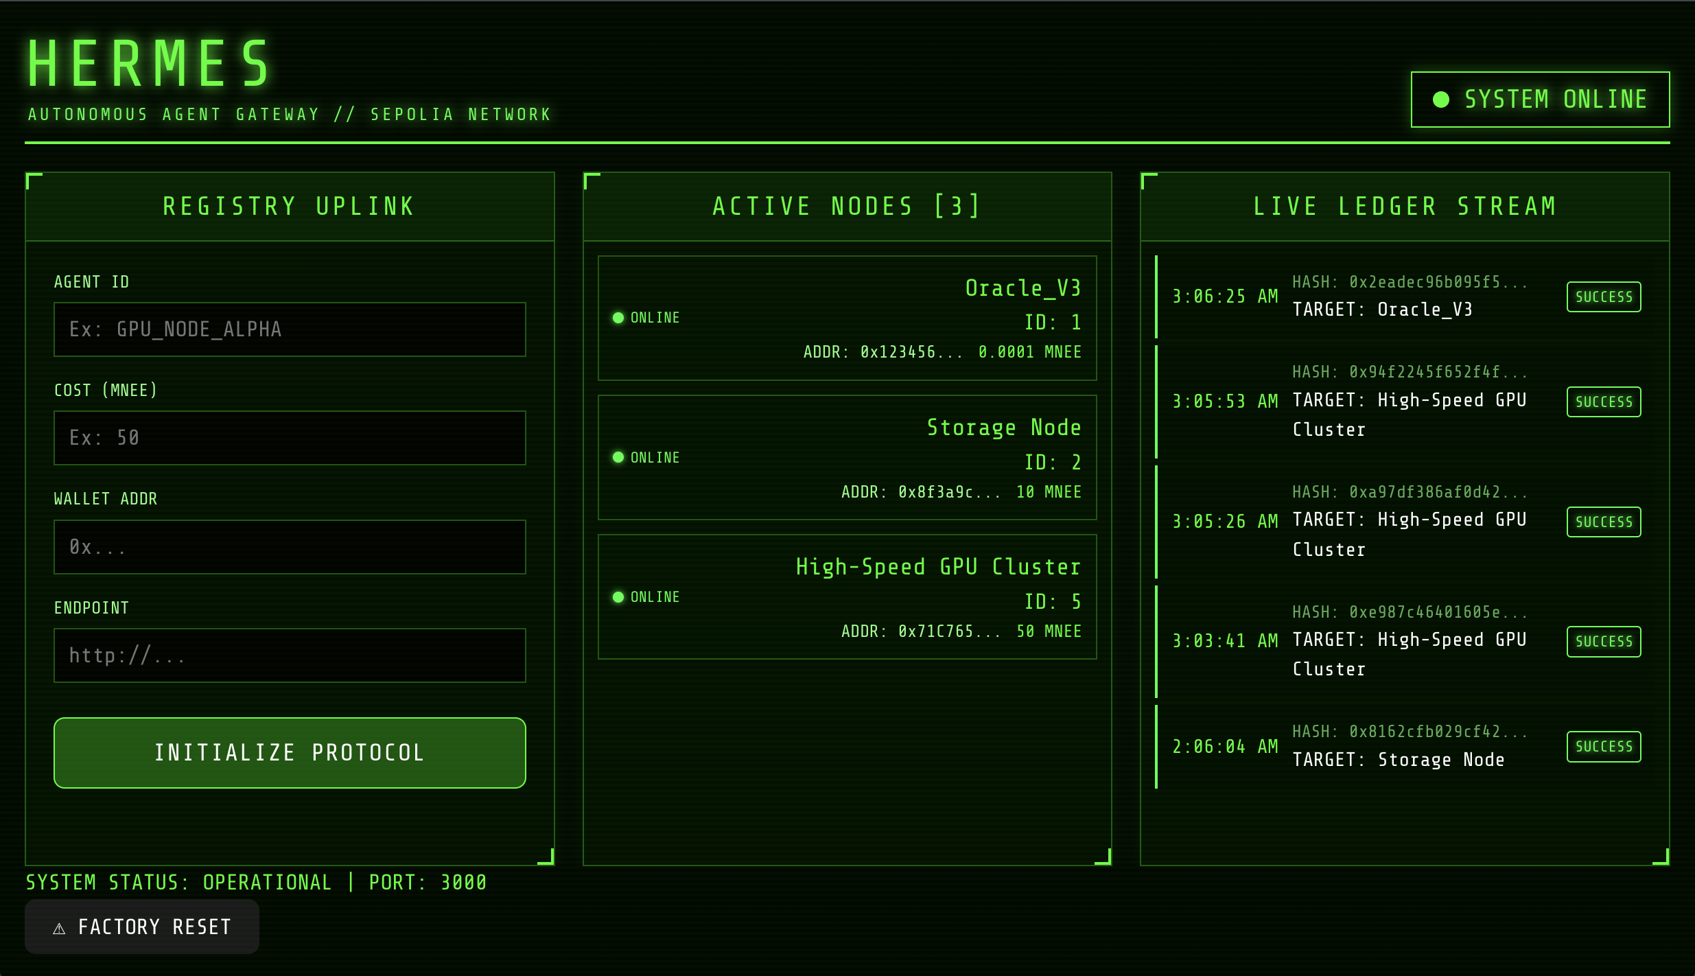Switch to the ACTIVE NODES panel
The image size is (1695, 976).
(x=847, y=205)
